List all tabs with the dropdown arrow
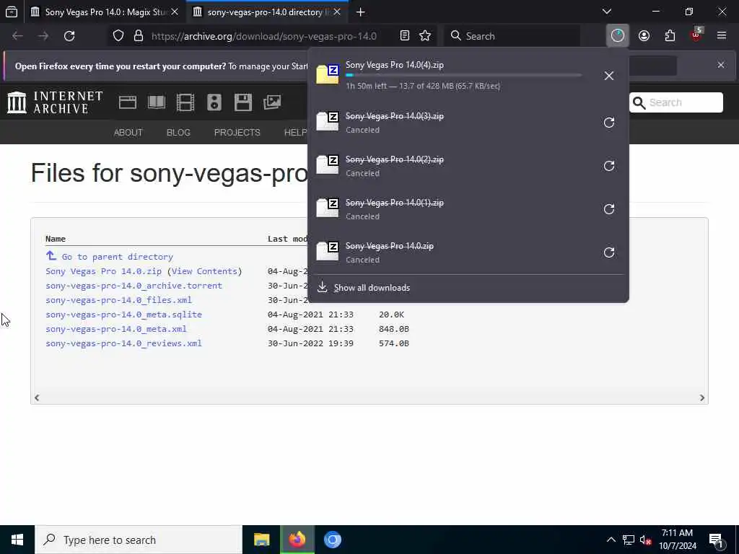This screenshot has height=554, width=739. (606, 12)
